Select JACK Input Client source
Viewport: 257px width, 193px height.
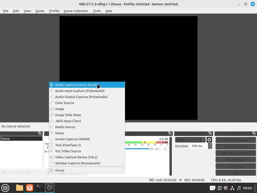click(87, 121)
